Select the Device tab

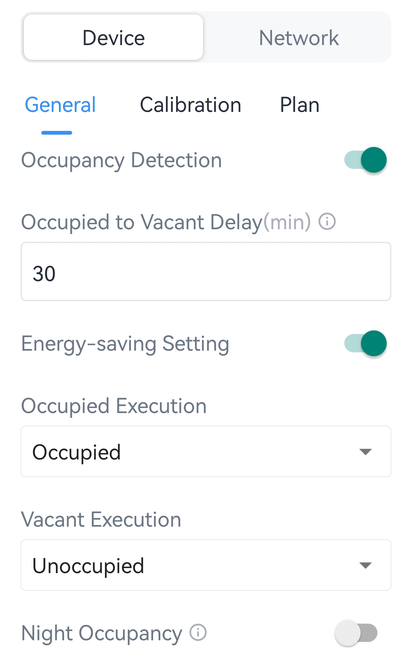point(114,38)
